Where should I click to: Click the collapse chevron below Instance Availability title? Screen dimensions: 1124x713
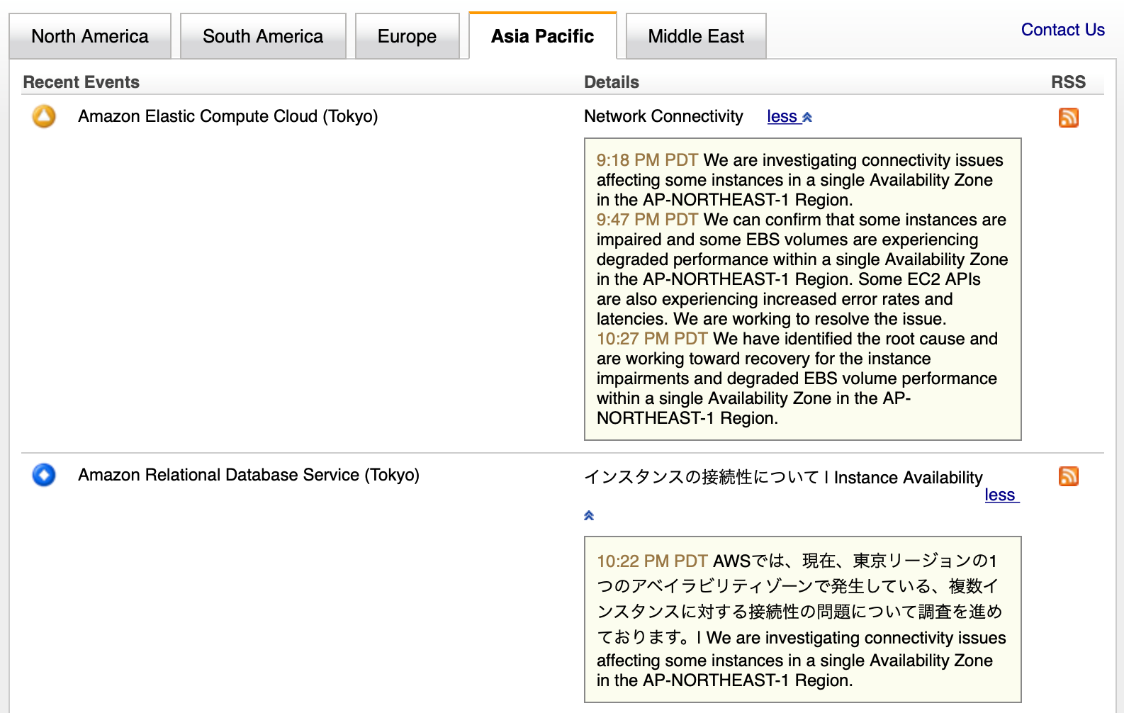point(589,515)
